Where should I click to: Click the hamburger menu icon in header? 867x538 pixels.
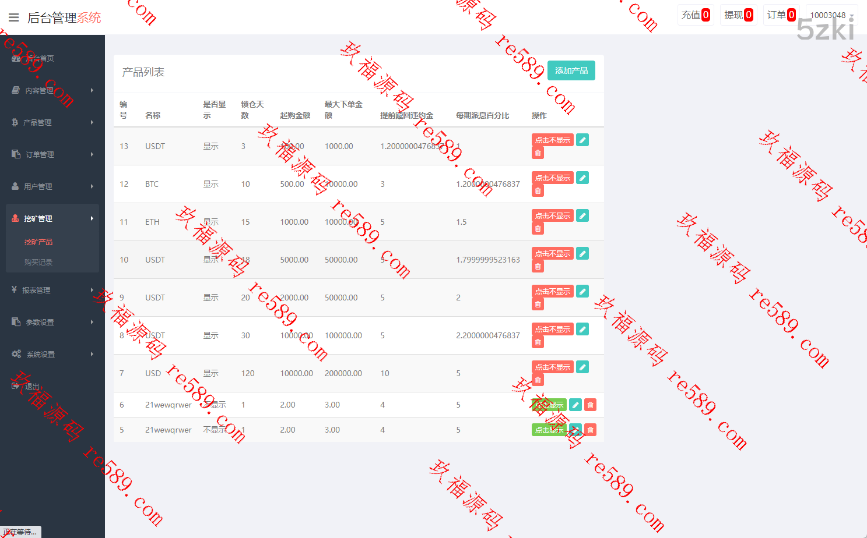click(x=14, y=17)
